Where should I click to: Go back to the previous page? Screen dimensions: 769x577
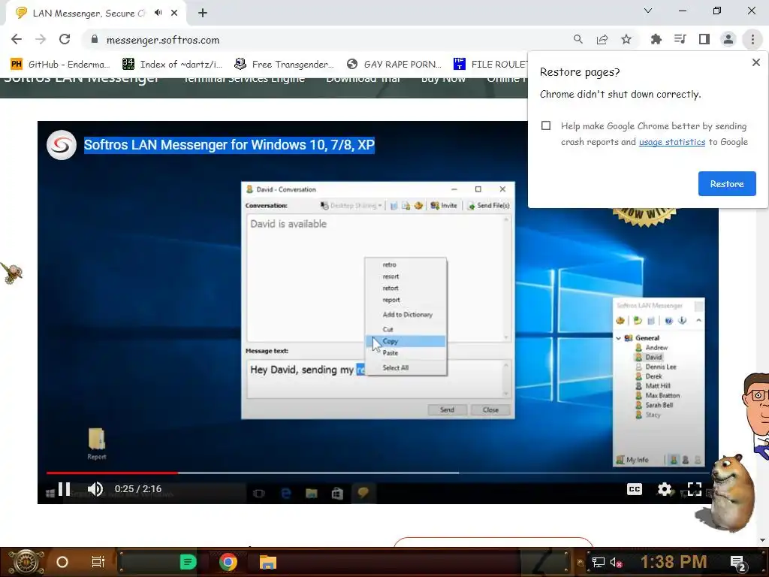point(17,39)
